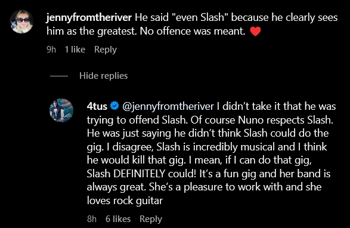350x228 pixels.
Task: Click the red heart emoji in the comment
Action: click(x=255, y=31)
